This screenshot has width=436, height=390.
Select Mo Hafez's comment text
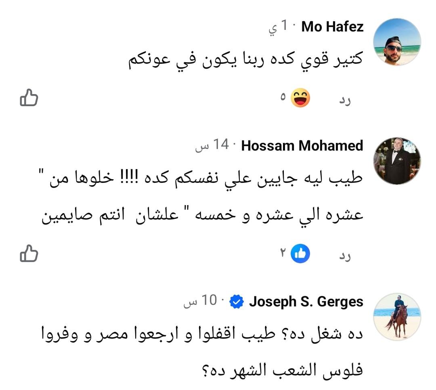tap(245, 59)
